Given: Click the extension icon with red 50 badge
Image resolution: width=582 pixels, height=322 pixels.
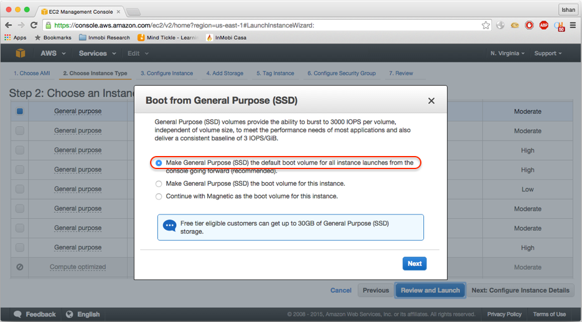Looking at the screenshot, I should [560, 26].
